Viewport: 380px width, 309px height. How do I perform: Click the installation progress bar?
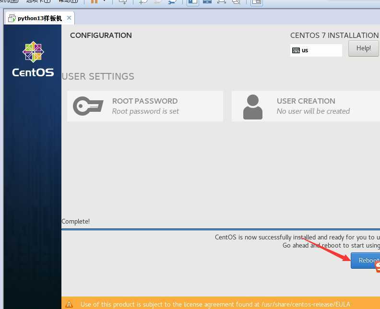[221, 229]
